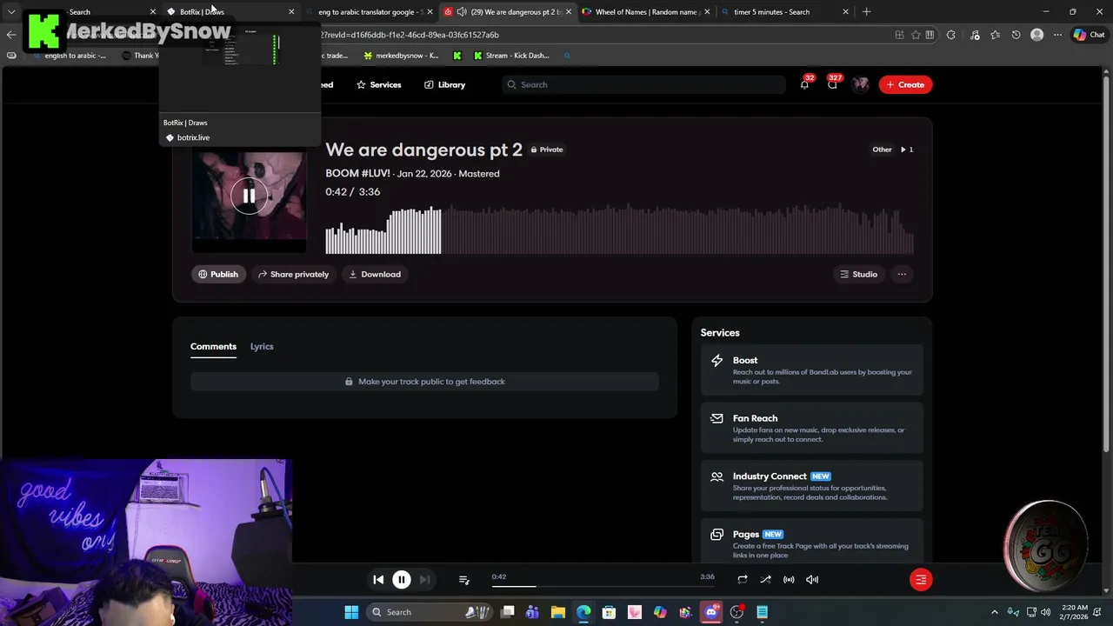Open the clock and date 2:20 AM
This screenshot has height=626, width=1113.
point(1075,612)
